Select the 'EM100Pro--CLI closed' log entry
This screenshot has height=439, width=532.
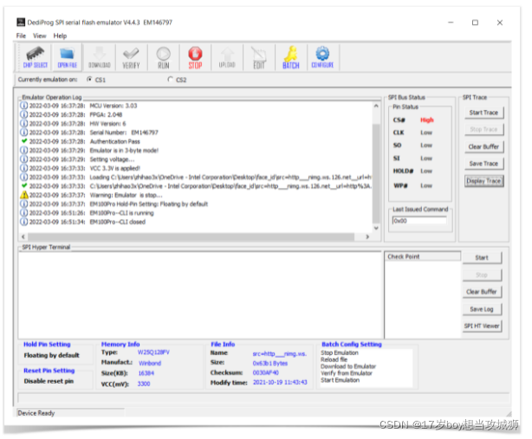[x=117, y=222]
